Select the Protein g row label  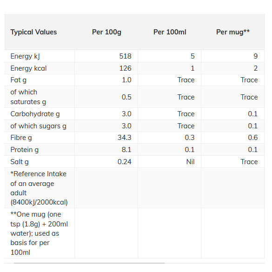pyautogui.click(x=25, y=150)
